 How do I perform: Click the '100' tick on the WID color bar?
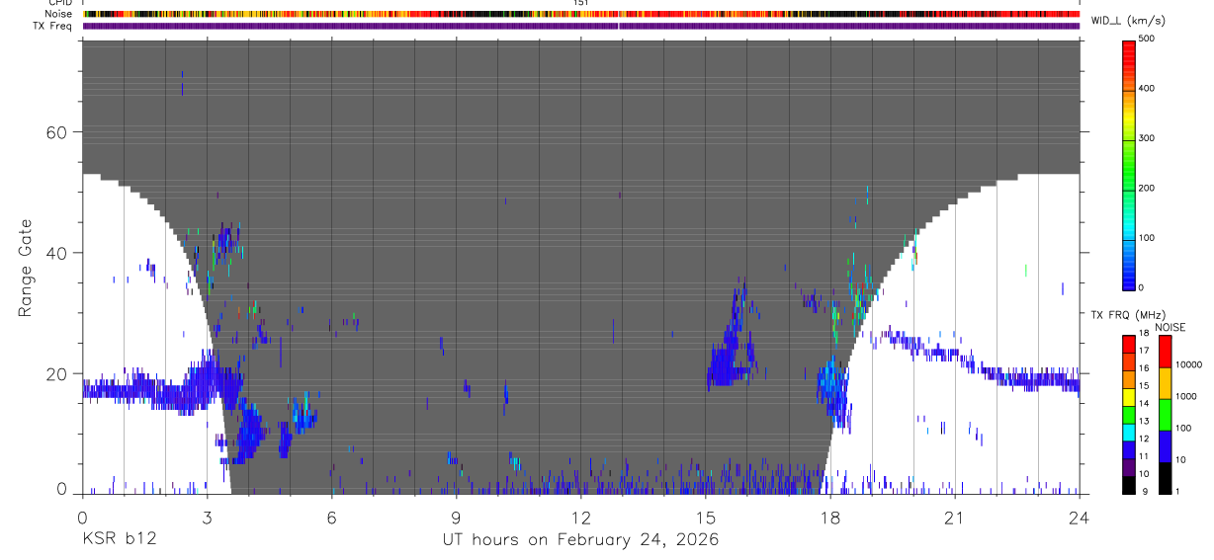pyautogui.click(x=1147, y=238)
